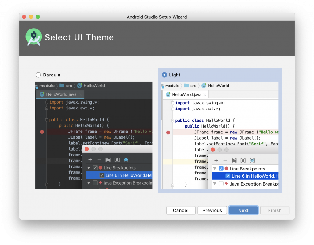This screenshot has height=245, width=314.
Task: Click red close dot of Darcula breakpoints dialog
Action: (87, 149)
